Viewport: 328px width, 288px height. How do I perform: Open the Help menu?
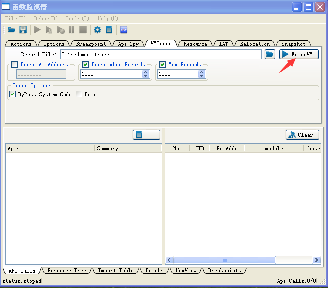tap(108, 19)
